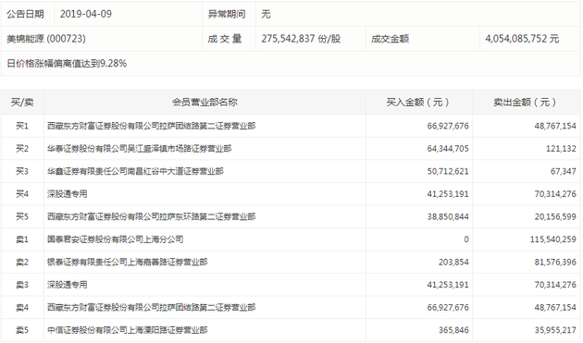
Task: Click the 异常期间 label cell
Action: click(227, 14)
